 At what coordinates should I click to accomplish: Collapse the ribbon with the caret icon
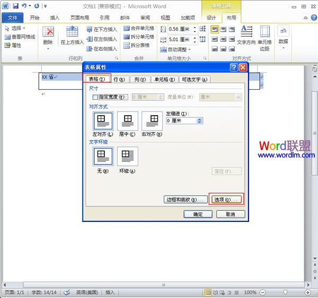(306, 18)
